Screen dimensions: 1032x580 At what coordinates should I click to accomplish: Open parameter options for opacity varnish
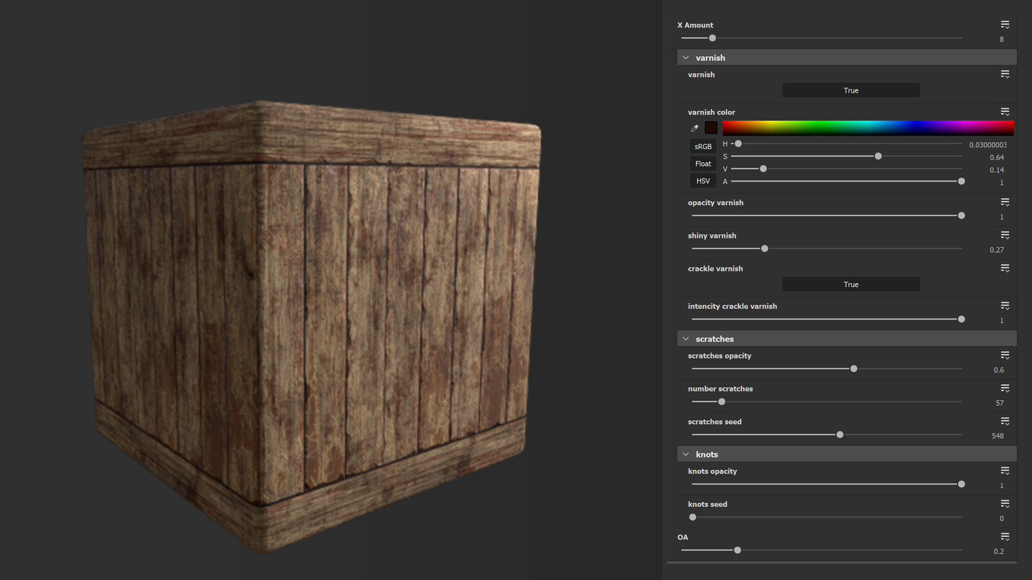pos(1004,202)
